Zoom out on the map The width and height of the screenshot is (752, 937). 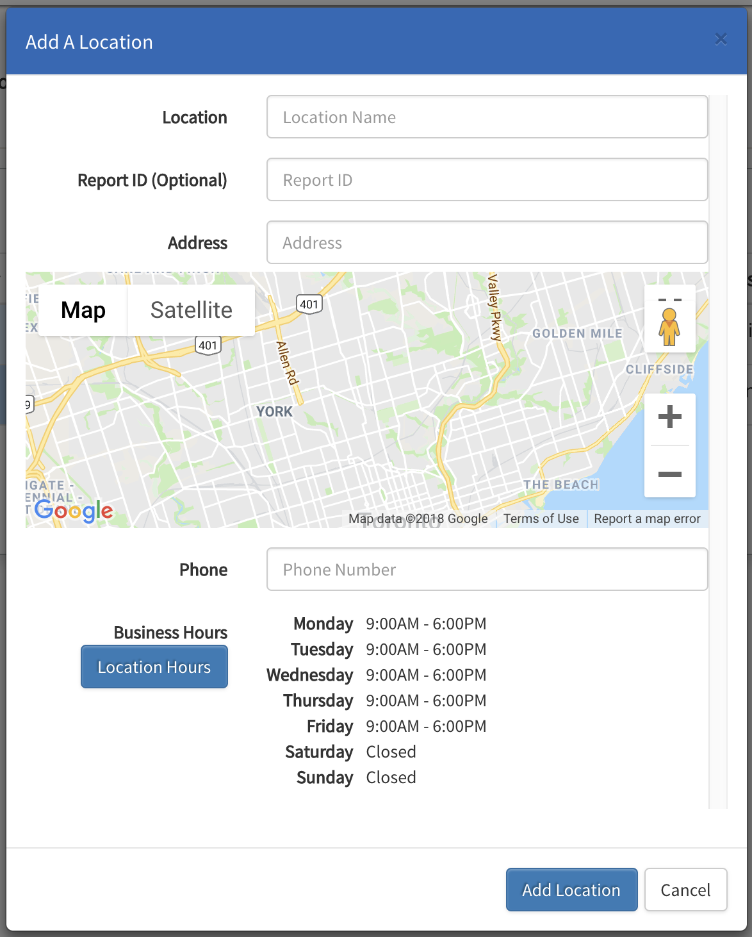coord(669,474)
